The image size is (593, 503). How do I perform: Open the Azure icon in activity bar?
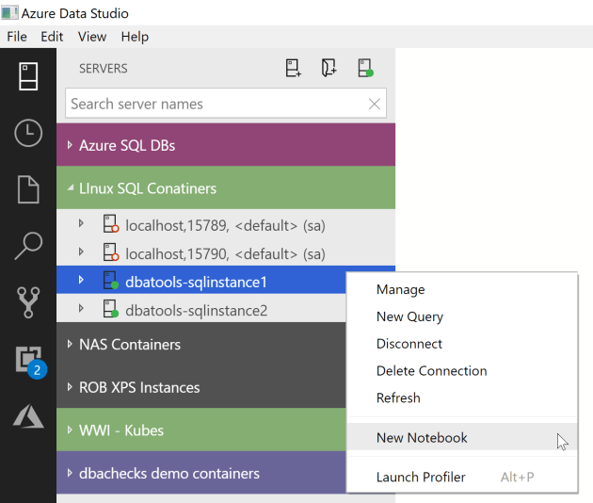[28, 415]
